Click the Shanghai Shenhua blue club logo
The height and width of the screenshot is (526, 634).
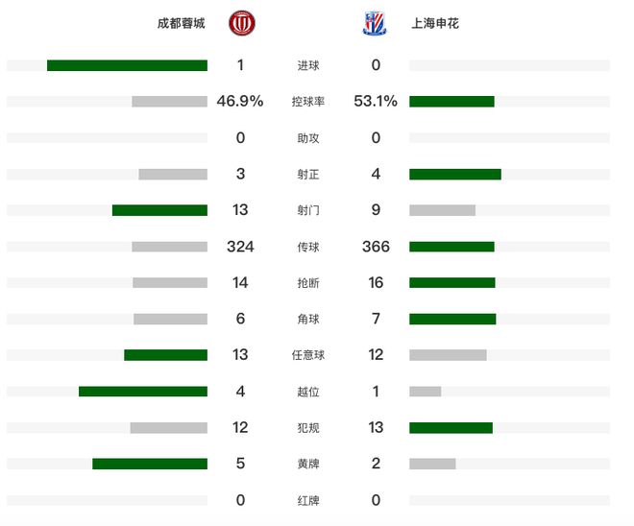[375, 23]
